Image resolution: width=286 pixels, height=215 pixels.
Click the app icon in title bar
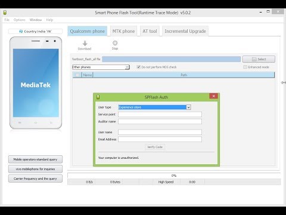point(5,13)
